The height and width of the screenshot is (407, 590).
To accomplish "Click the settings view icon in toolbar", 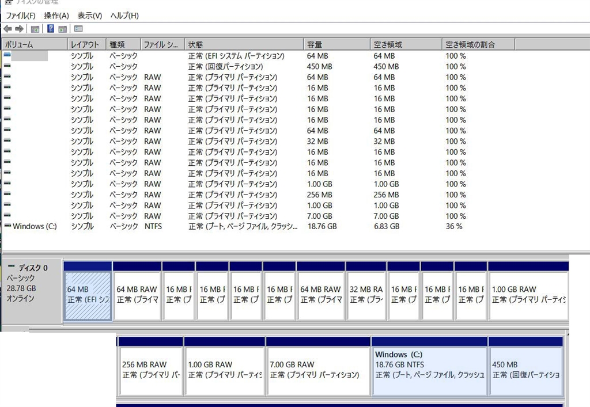I will (78, 29).
